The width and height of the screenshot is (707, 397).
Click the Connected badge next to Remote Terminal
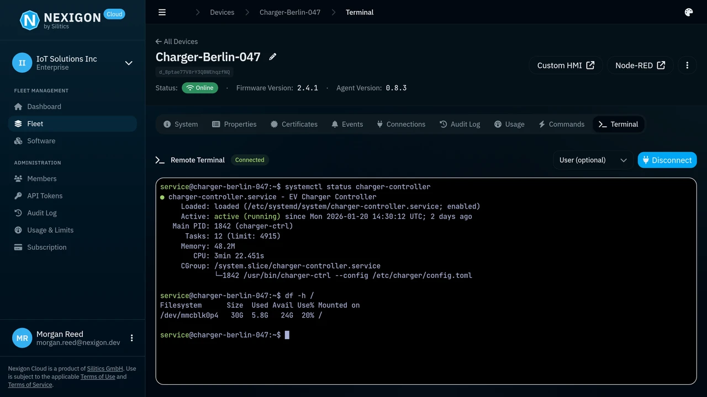click(x=250, y=160)
